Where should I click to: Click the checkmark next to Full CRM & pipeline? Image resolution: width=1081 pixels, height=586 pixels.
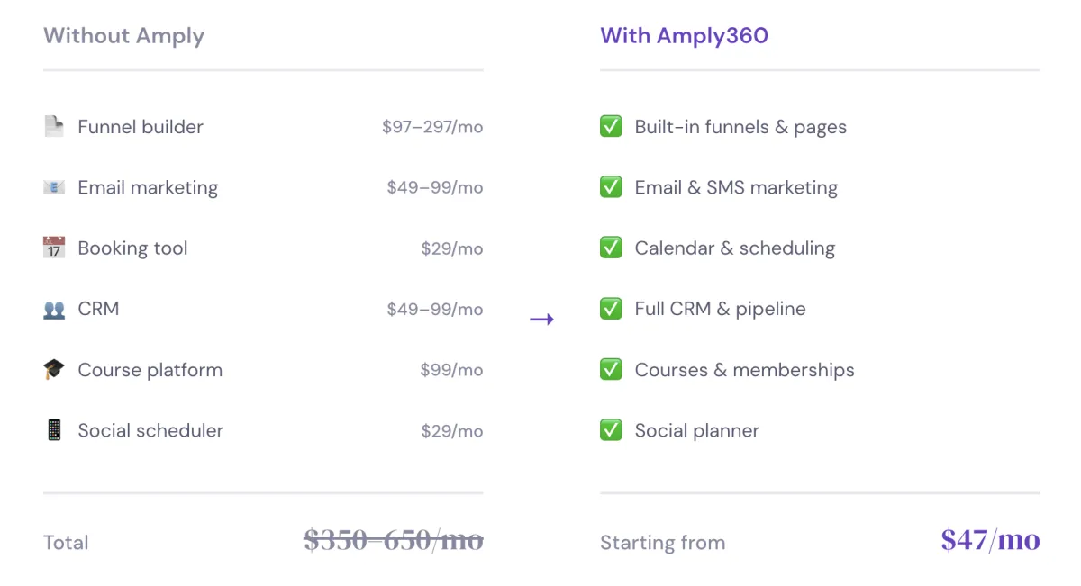click(x=611, y=309)
